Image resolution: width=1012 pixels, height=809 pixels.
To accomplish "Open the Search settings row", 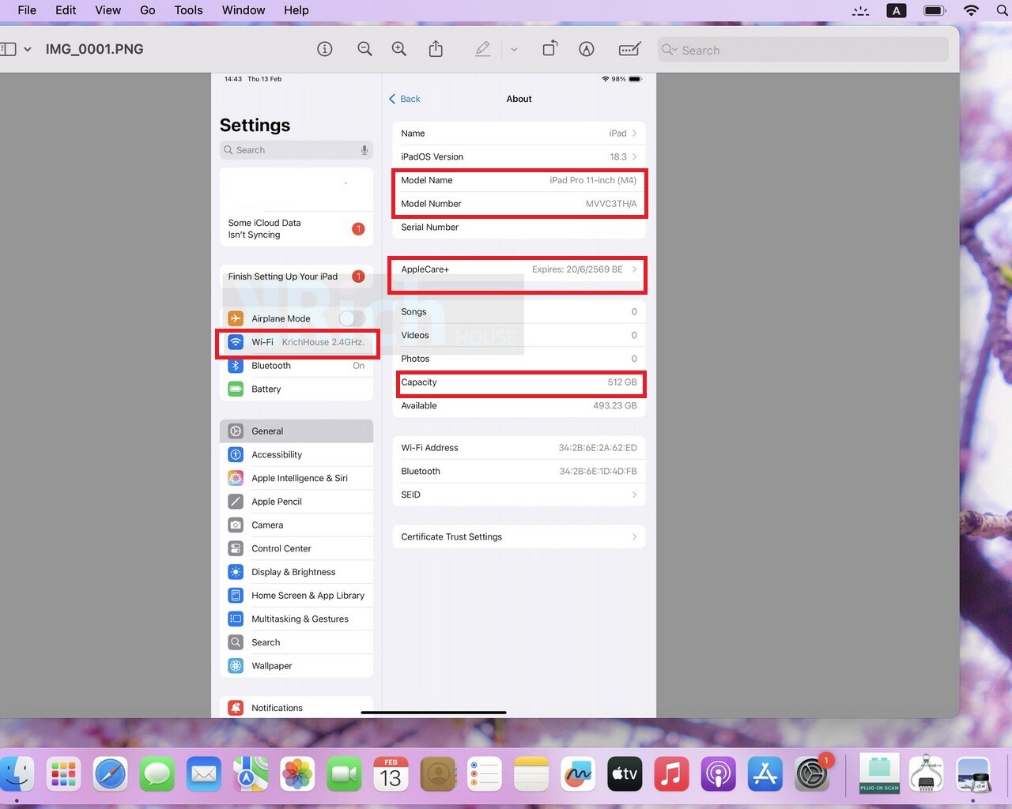I will coord(296,642).
